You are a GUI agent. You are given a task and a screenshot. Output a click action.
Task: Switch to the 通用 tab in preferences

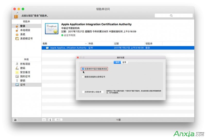click(117, 62)
